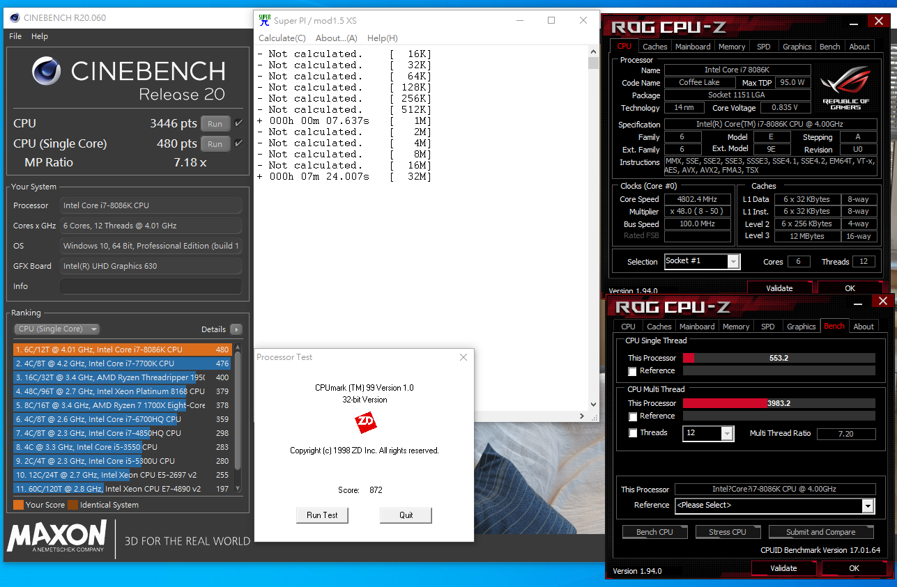Click the Cinebench app icon in title bar
The height and width of the screenshot is (587, 897).
pos(14,17)
